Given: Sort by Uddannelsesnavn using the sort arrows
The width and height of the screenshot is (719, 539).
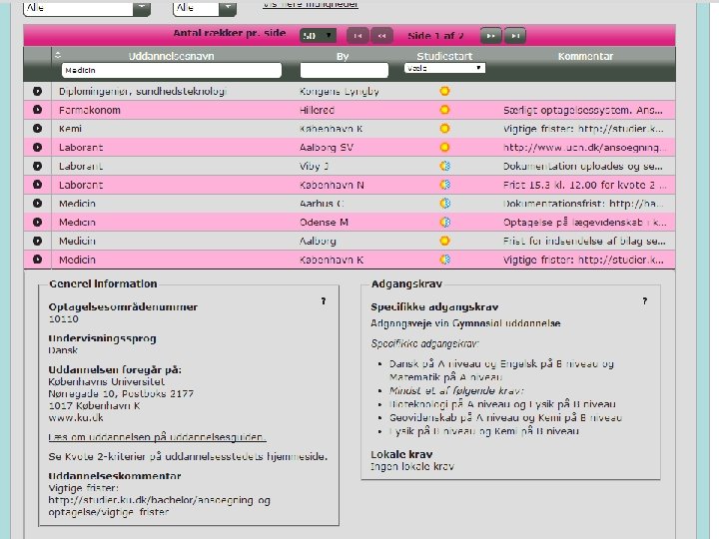Looking at the screenshot, I should coord(57,56).
